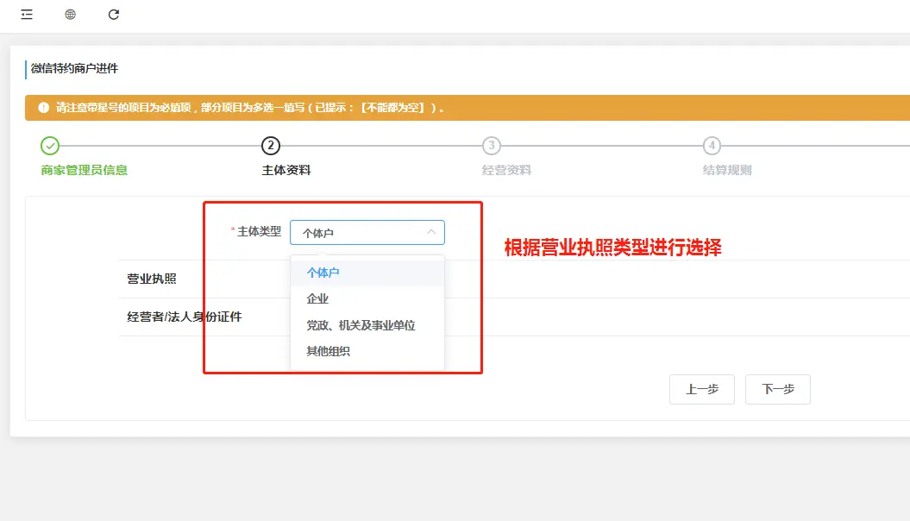The image size is (910, 521).
Task: Click the collapse chevron on the 主体类型 selector
Action: click(x=432, y=232)
